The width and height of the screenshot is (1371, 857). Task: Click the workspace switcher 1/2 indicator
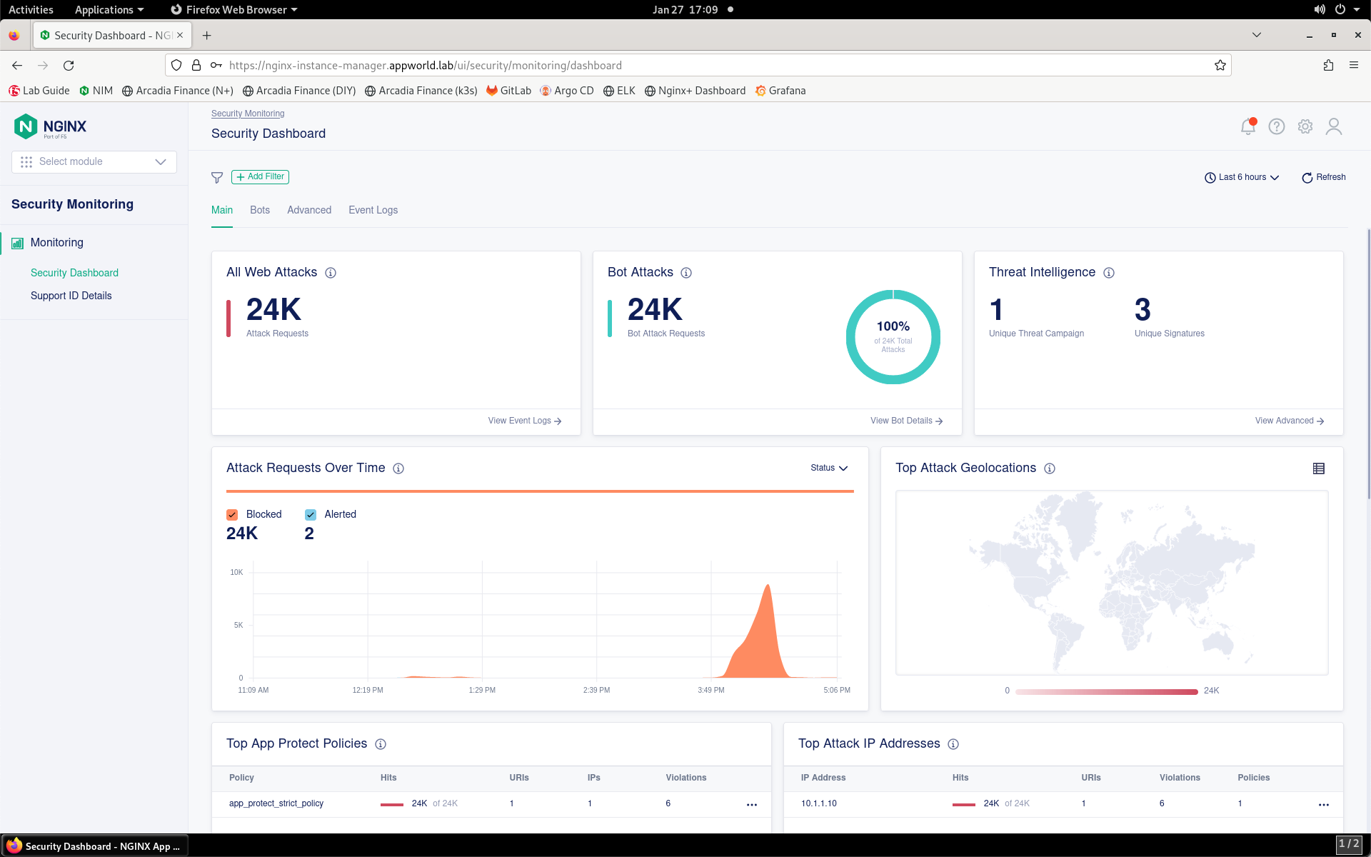click(1348, 845)
